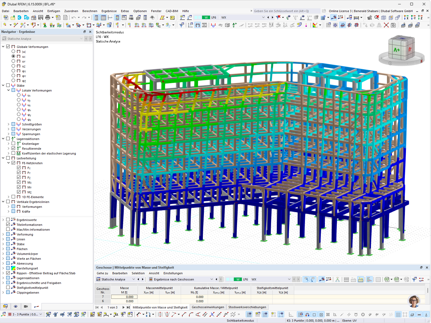Open the file folder icon
The height and width of the screenshot is (323, 431).
click(x=13, y=17)
